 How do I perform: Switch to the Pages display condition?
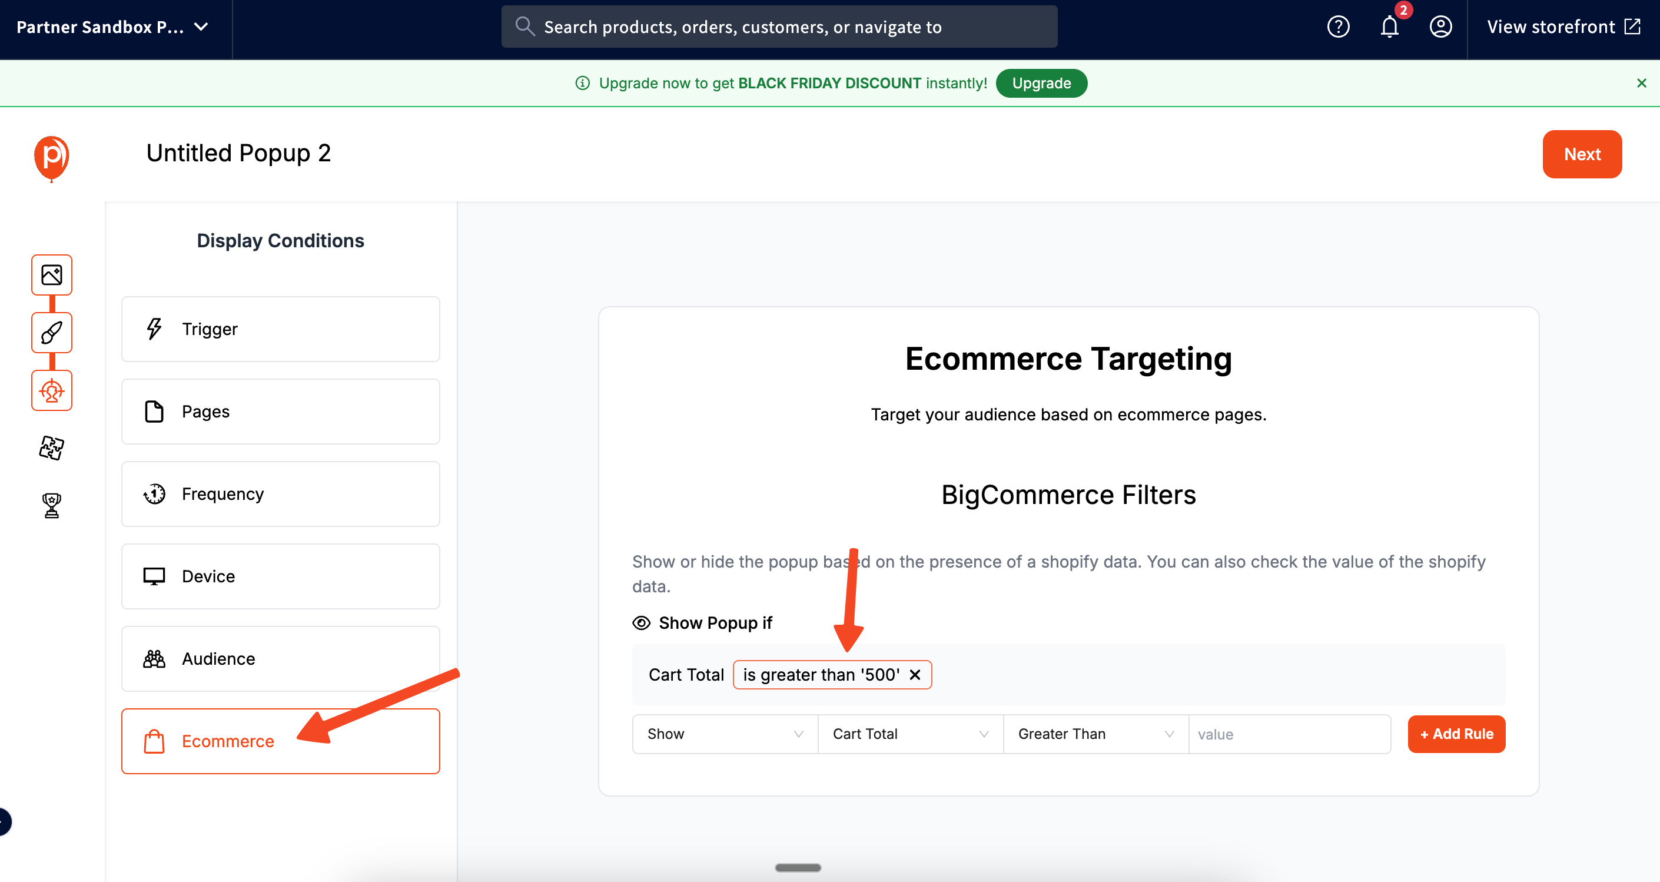pyautogui.click(x=280, y=412)
